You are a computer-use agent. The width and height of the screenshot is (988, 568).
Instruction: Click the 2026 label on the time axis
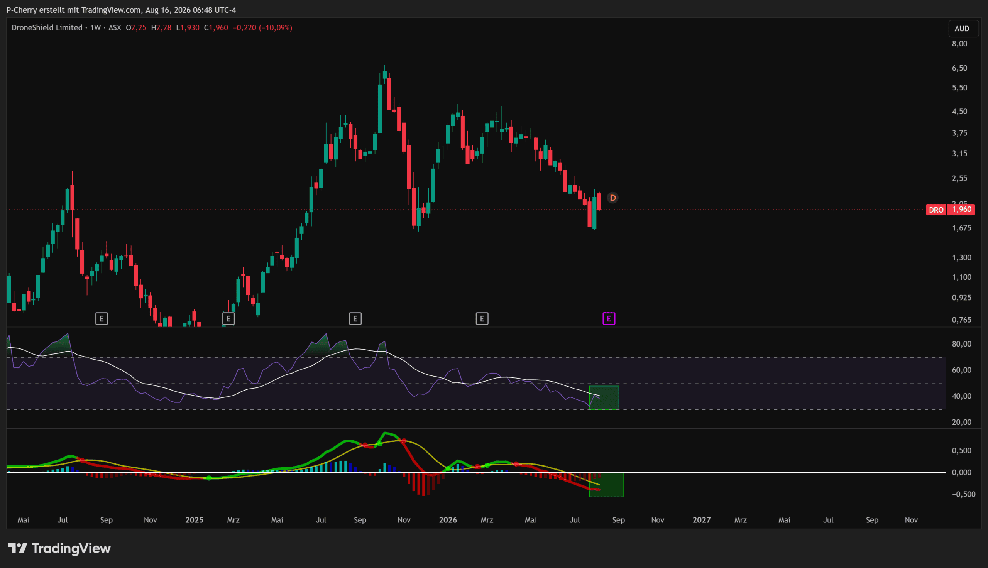point(448,520)
